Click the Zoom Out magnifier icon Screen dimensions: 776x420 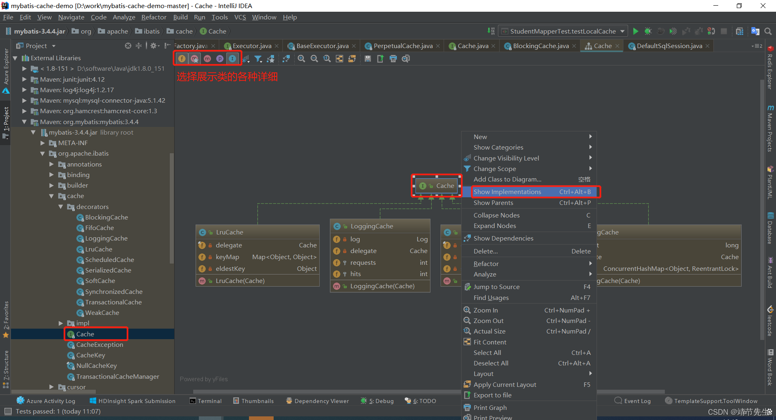(x=314, y=59)
